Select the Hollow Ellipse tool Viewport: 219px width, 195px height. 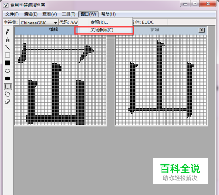click(x=7, y=71)
